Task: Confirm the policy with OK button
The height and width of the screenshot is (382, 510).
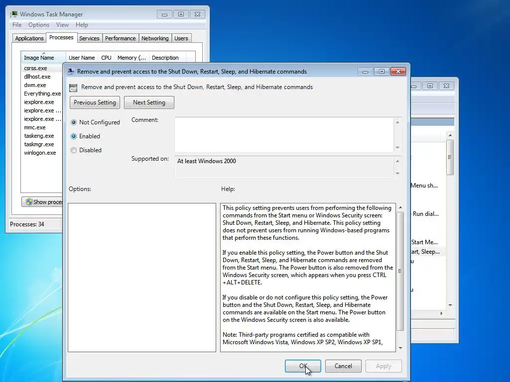Action: [x=303, y=366]
